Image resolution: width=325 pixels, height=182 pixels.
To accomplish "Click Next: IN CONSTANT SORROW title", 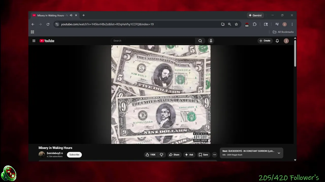I will coord(248,151).
